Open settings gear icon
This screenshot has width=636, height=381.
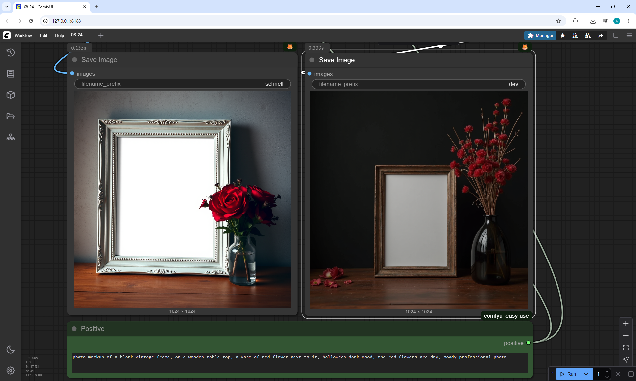point(11,370)
